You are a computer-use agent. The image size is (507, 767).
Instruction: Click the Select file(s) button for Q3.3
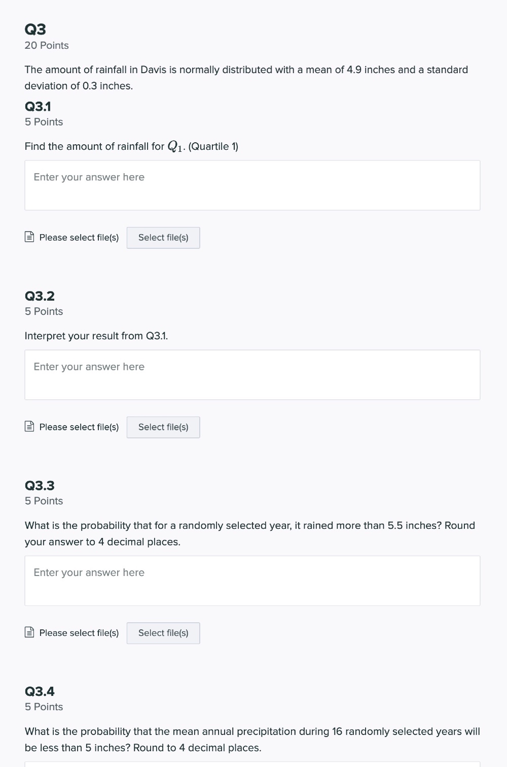tap(163, 633)
